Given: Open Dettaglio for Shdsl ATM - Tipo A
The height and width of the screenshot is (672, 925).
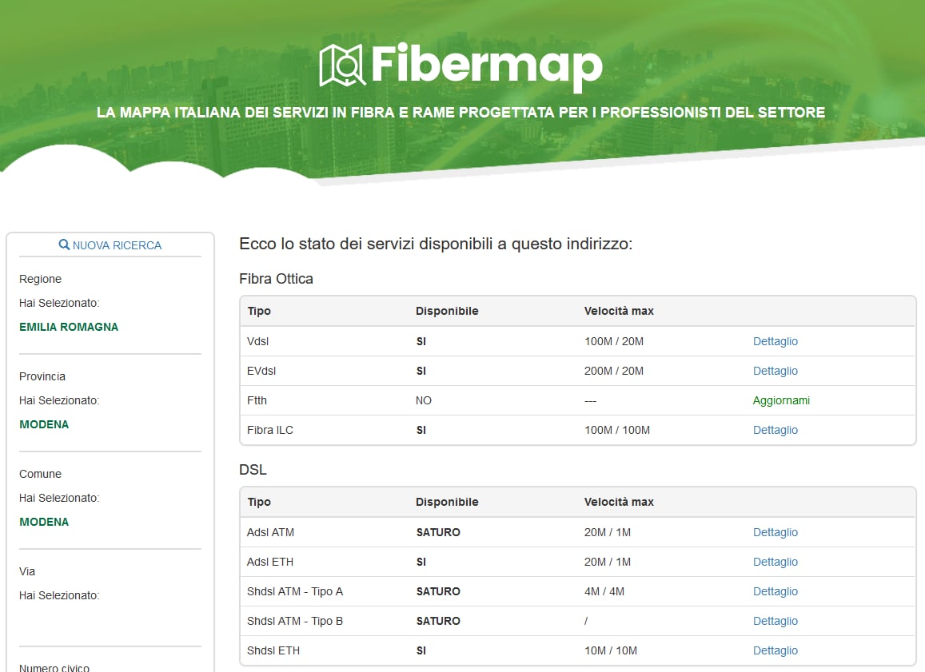Looking at the screenshot, I should (775, 591).
